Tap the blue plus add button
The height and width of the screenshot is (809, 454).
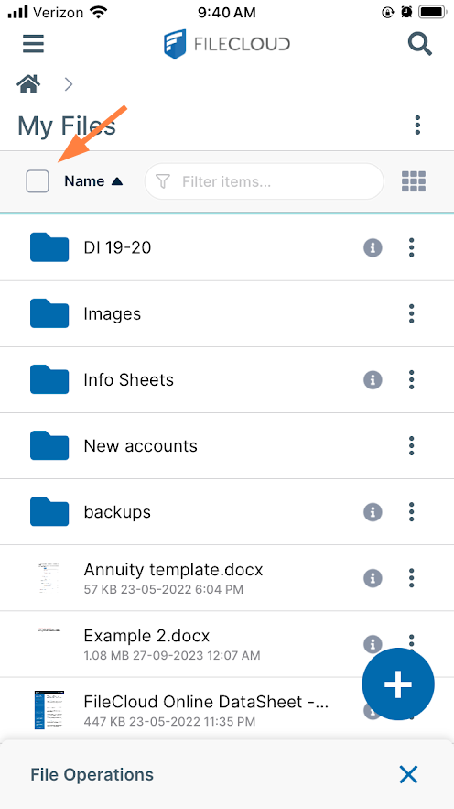398,684
